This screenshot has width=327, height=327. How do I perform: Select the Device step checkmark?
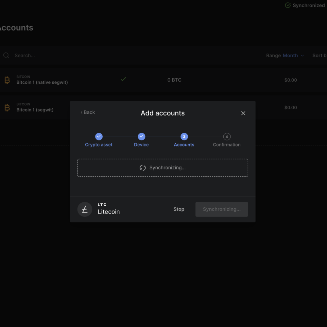[x=141, y=137]
